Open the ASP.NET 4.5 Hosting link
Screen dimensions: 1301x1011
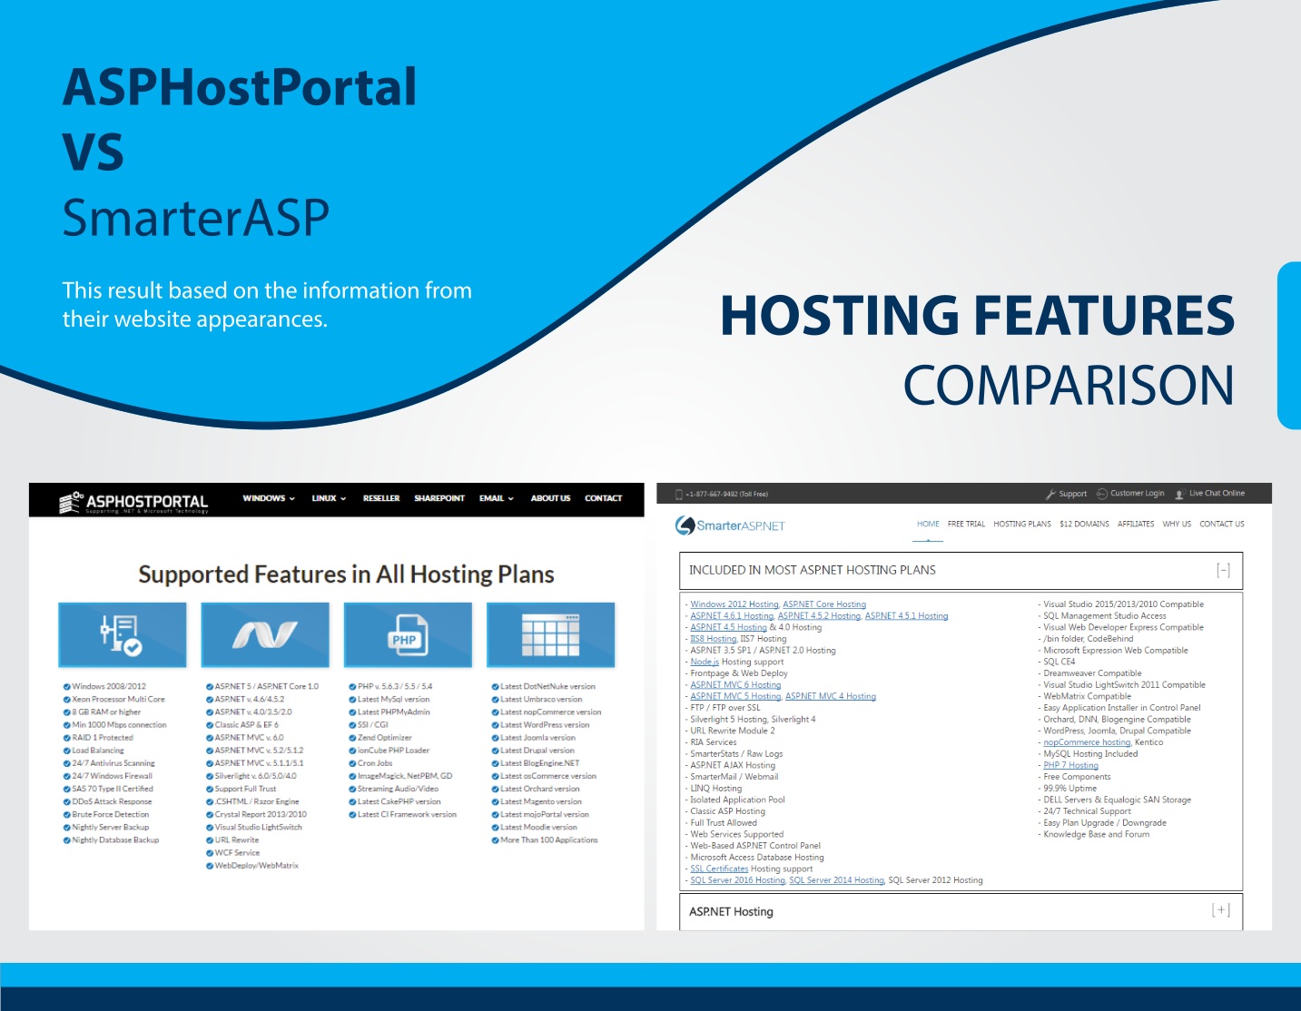[728, 627]
